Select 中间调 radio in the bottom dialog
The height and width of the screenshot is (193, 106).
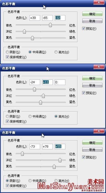pos(30,181)
